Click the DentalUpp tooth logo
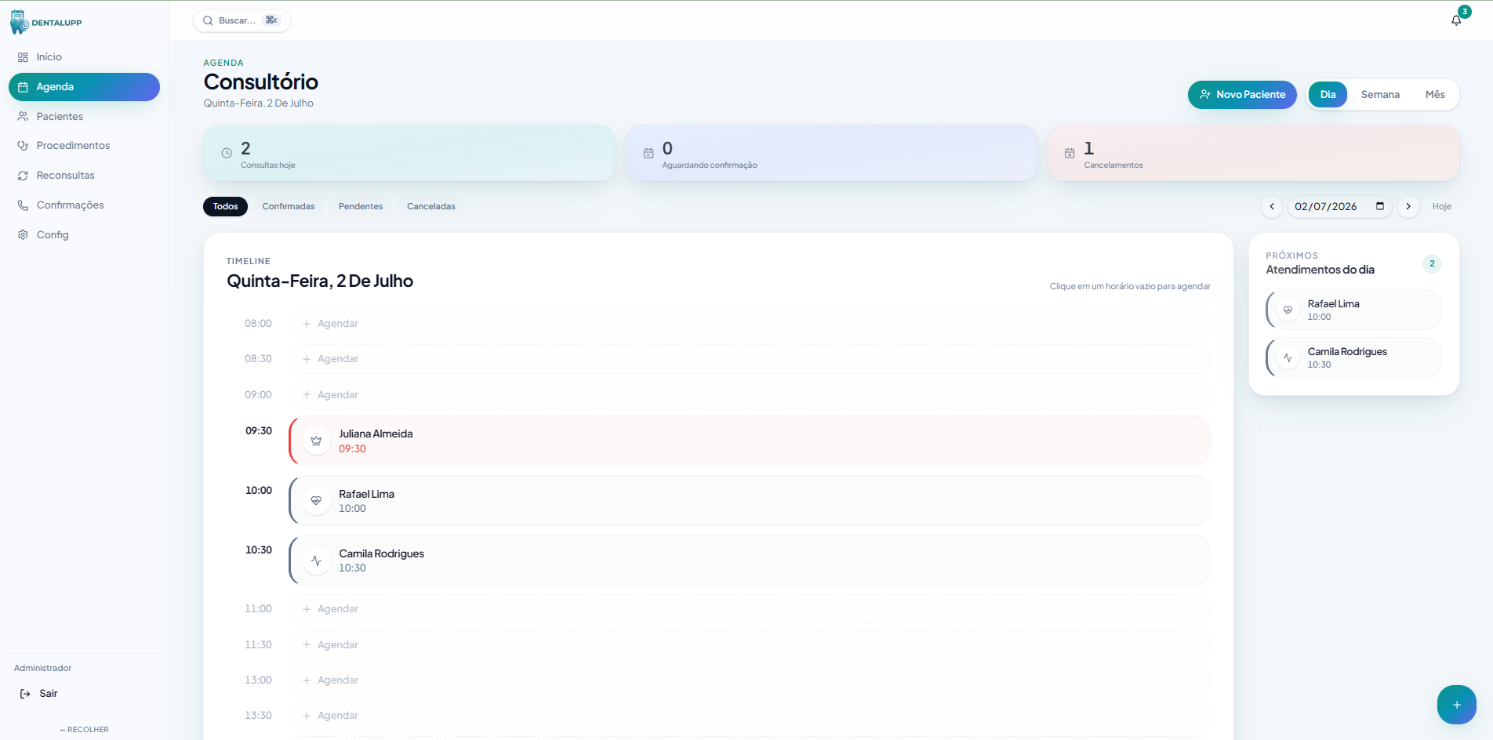The image size is (1493, 740). 19,22
